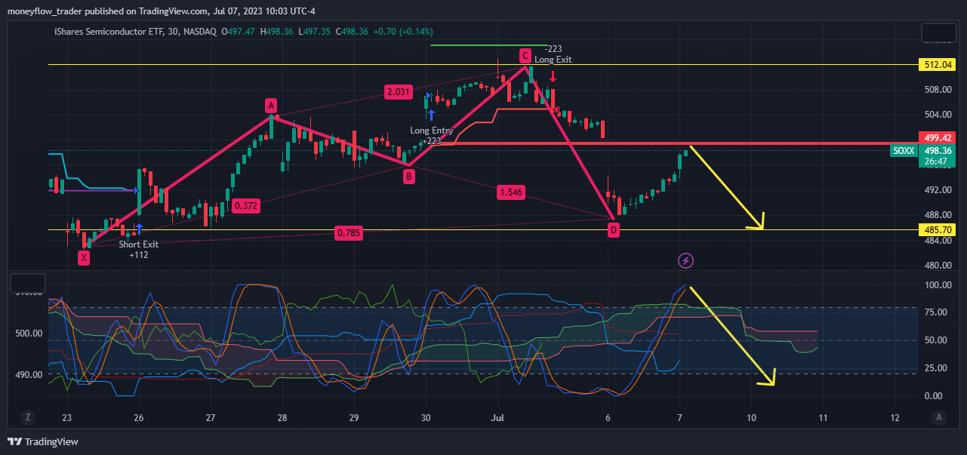Click the 480.00 price axis label
The height and width of the screenshot is (455, 967).
[938, 266]
